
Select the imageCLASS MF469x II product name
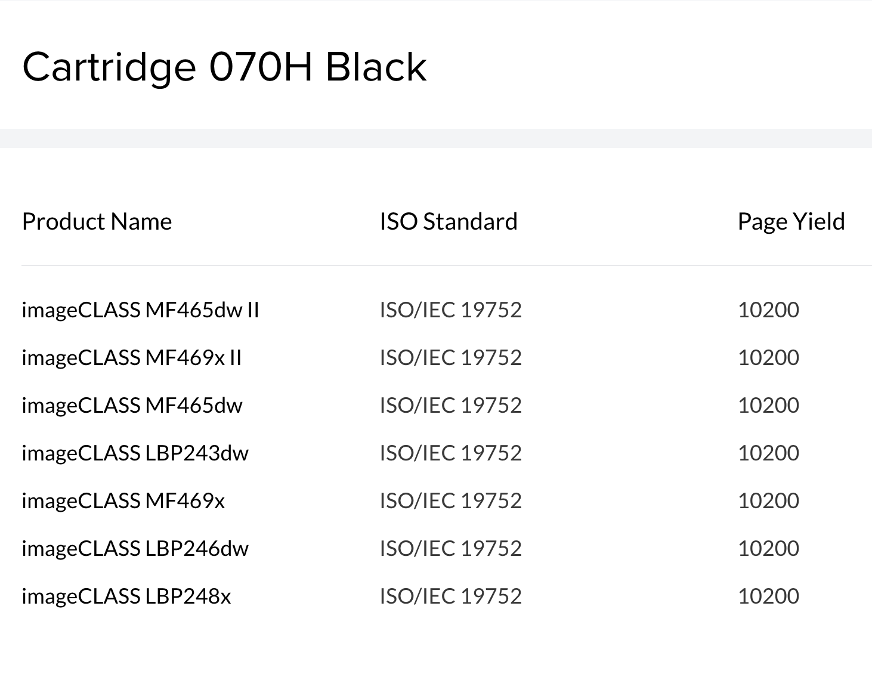coord(131,357)
